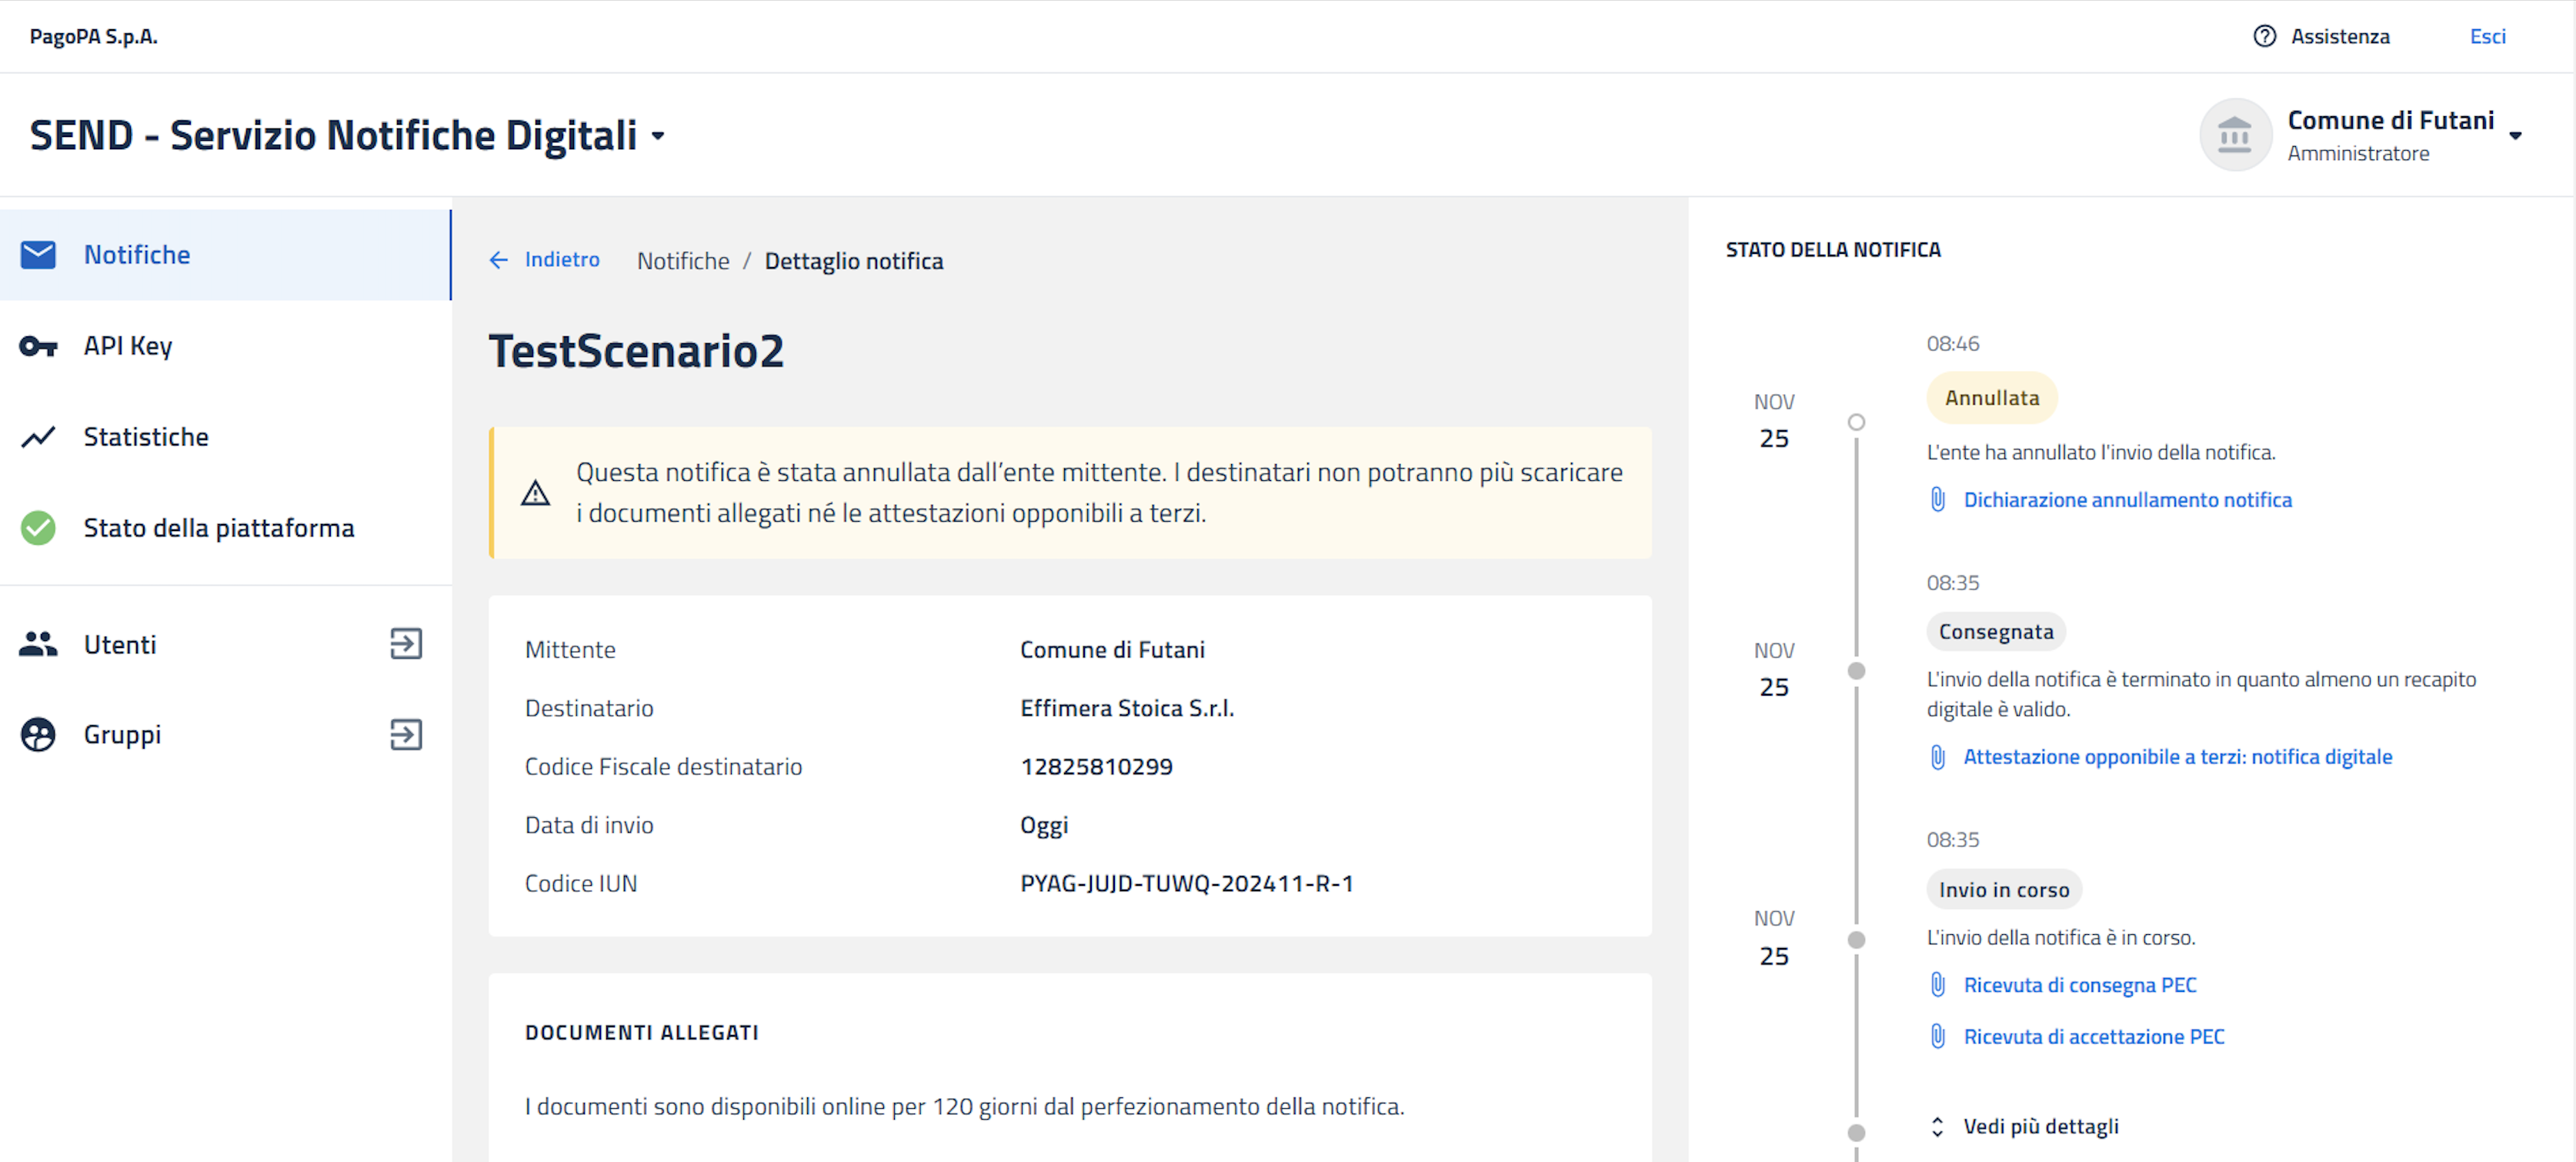The height and width of the screenshot is (1162, 2576).
Task: Go to Notifiche breadcrumb
Action: click(683, 261)
